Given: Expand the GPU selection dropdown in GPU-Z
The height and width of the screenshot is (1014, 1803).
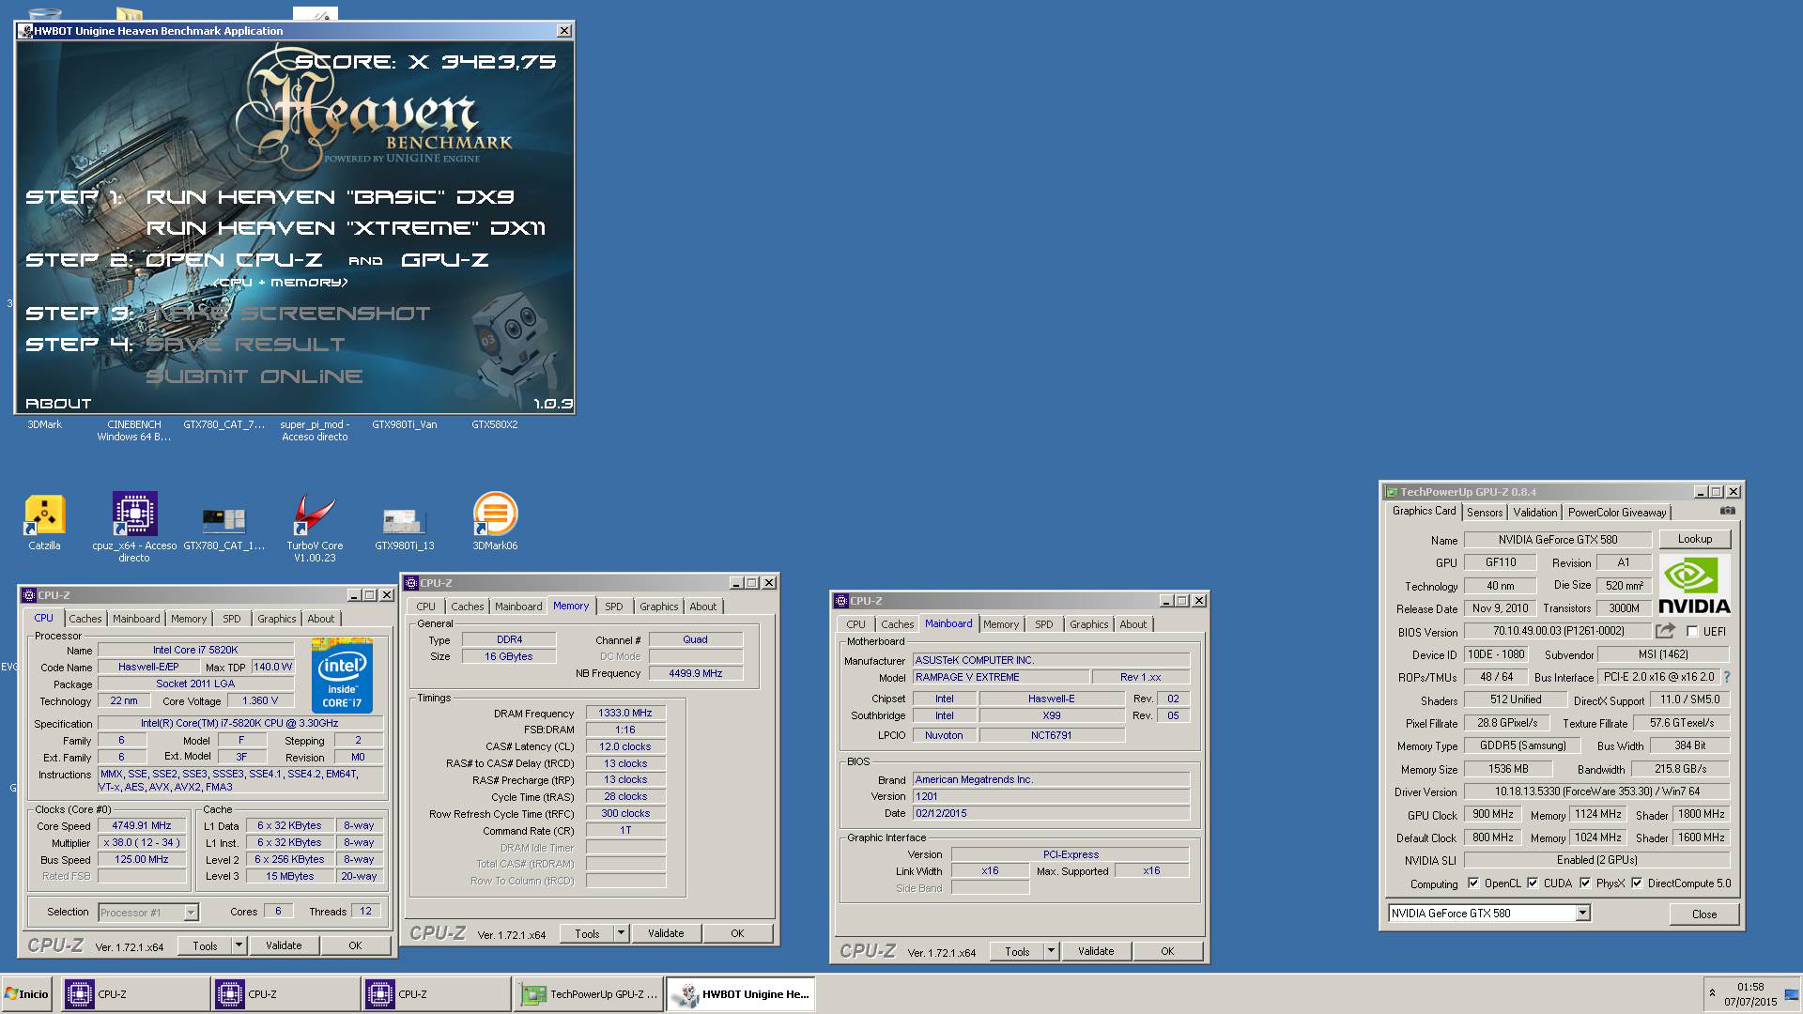Looking at the screenshot, I should coord(1582,914).
